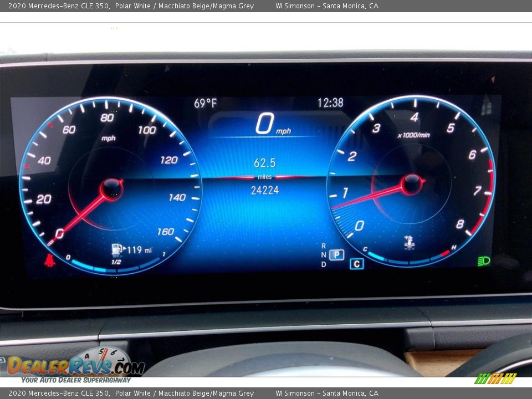Image resolution: width=532 pixels, height=399 pixels.
Task: Tap the 69°F outside temperature reading
Action: pyautogui.click(x=205, y=103)
